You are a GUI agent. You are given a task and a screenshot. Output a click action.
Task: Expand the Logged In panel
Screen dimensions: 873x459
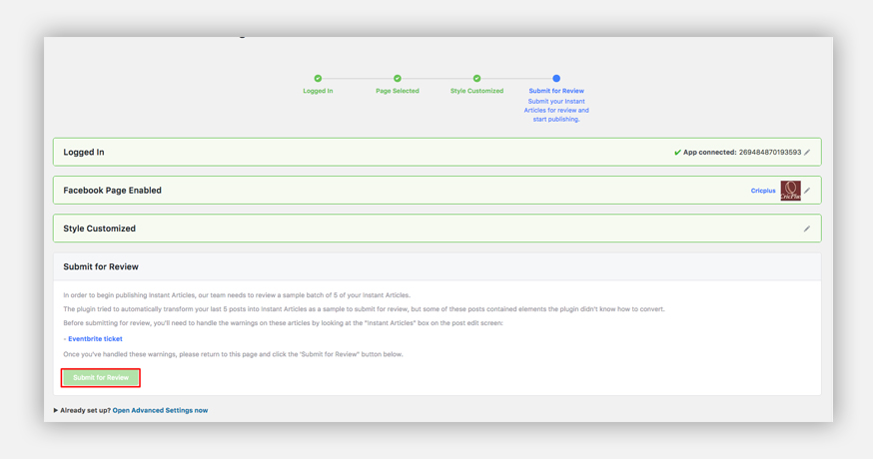(x=84, y=153)
